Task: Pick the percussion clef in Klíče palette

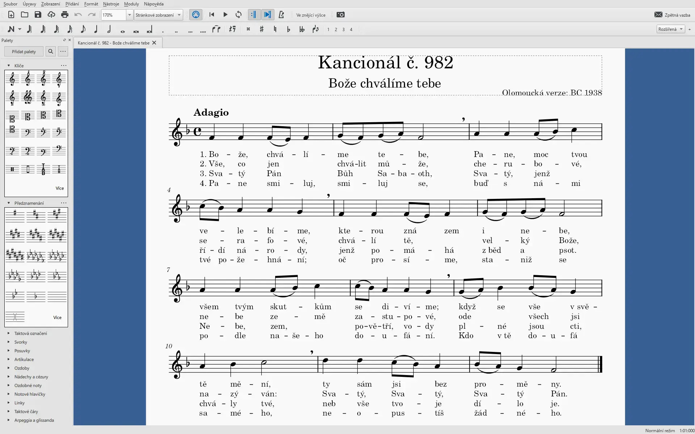Action: click(12, 169)
